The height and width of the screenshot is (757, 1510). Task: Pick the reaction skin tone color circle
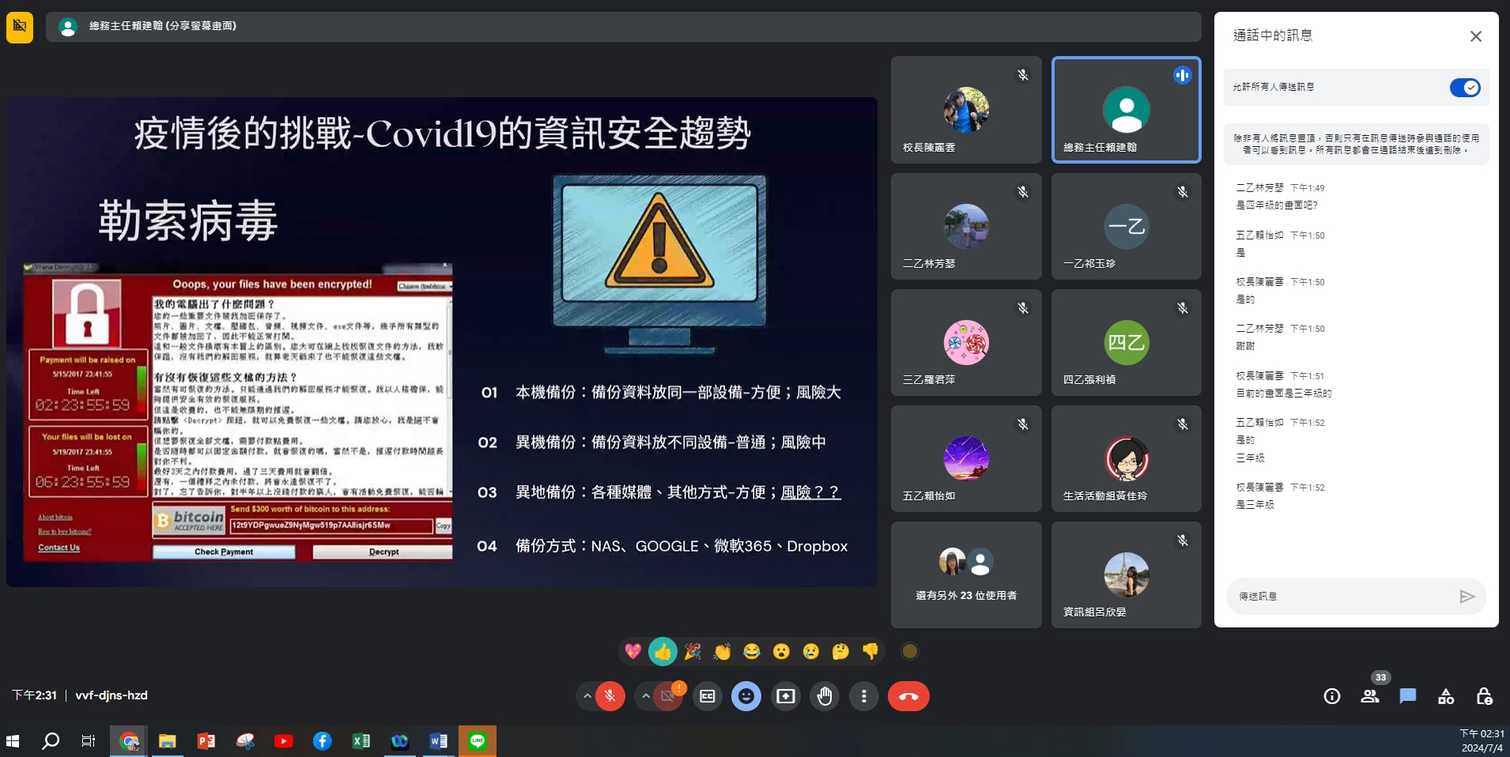[910, 651]
